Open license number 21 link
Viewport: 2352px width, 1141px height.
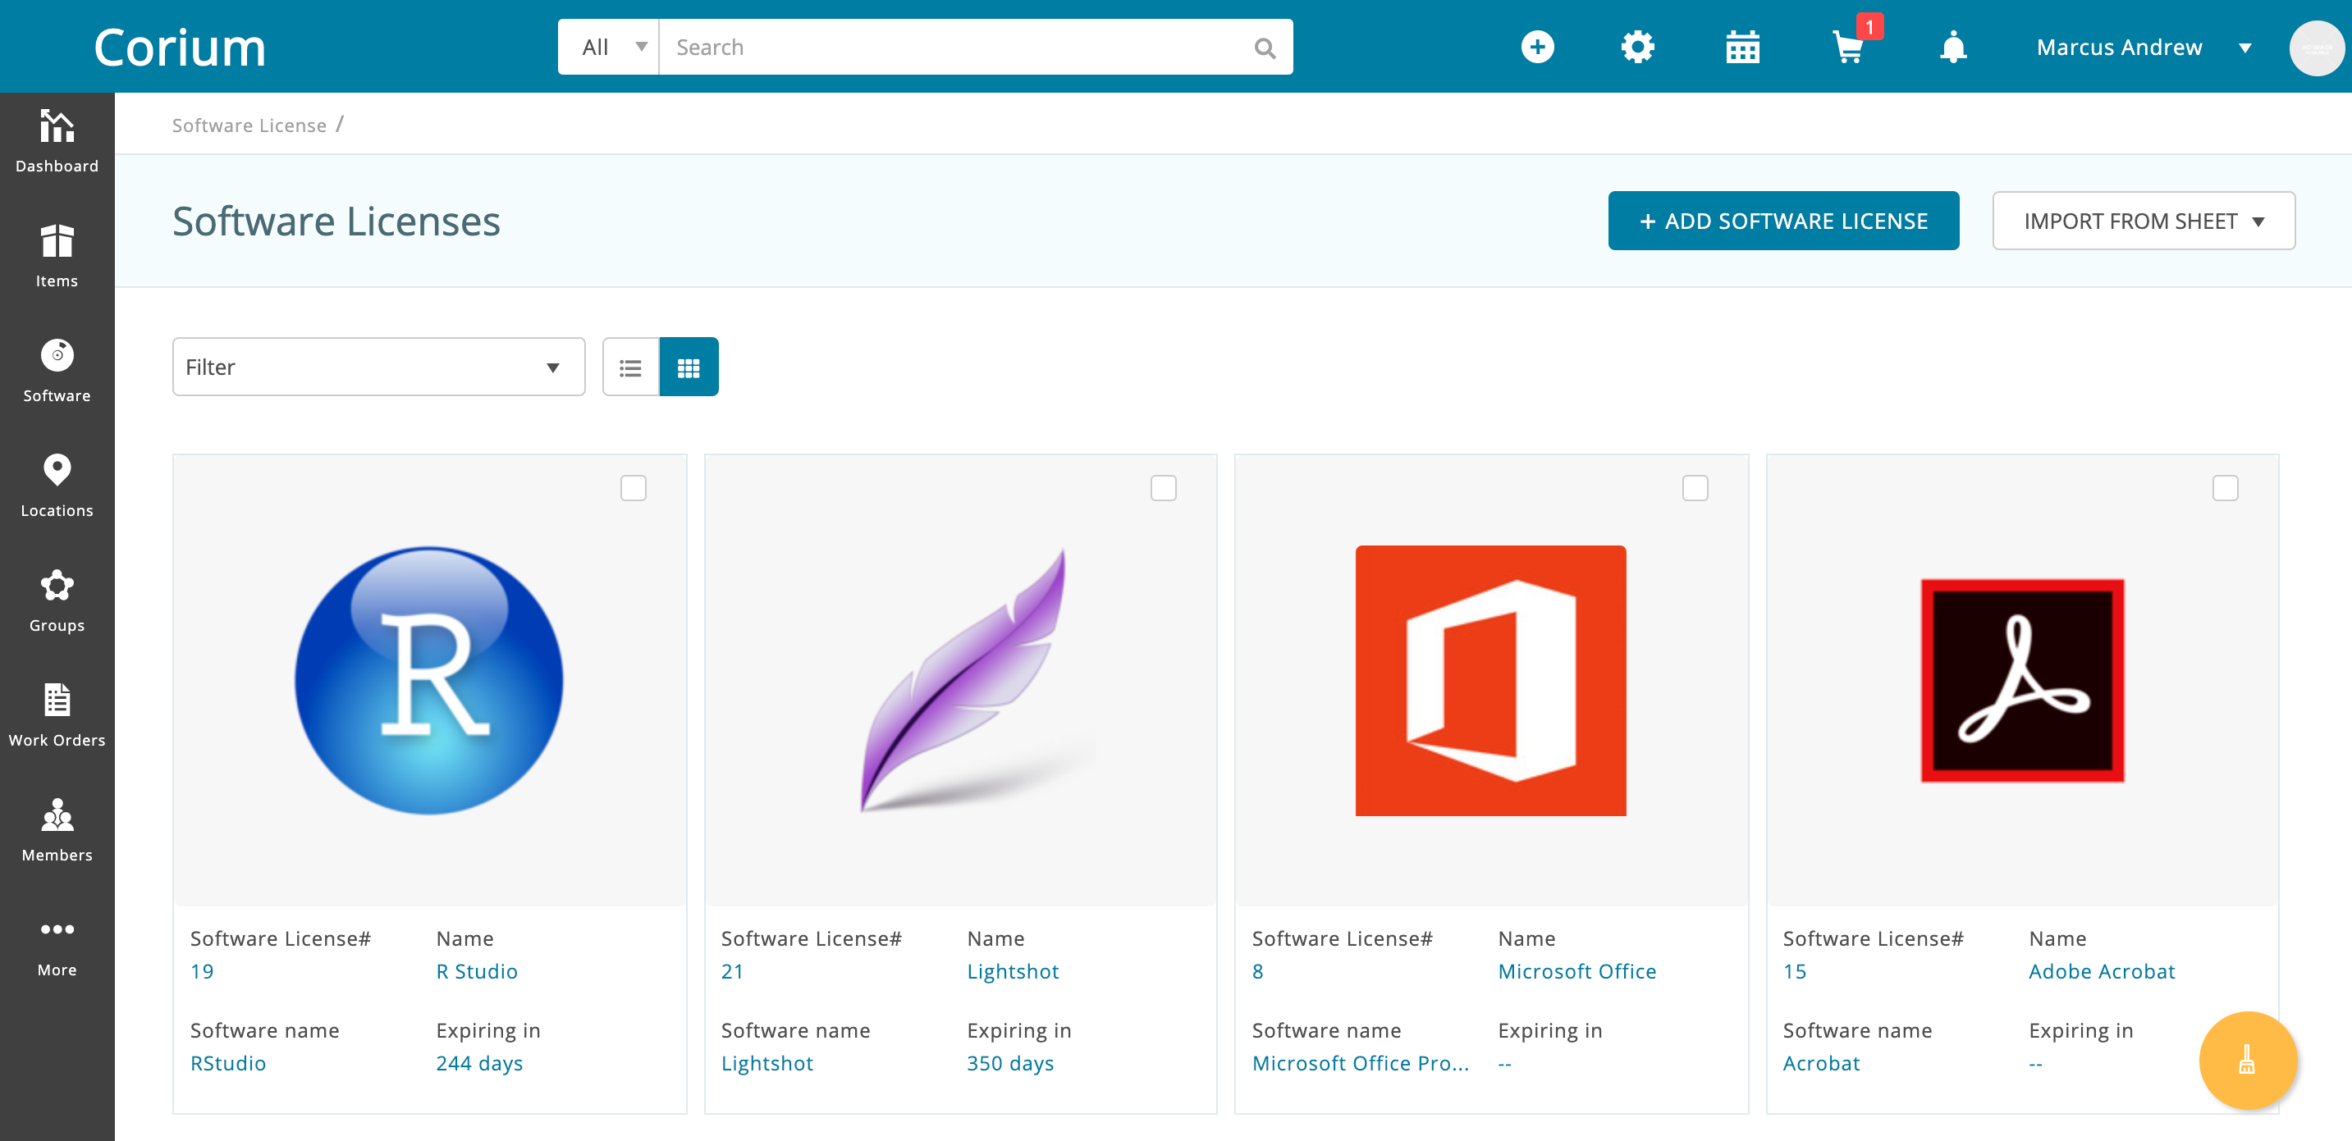pyautogui.click(x=732, y=971)
